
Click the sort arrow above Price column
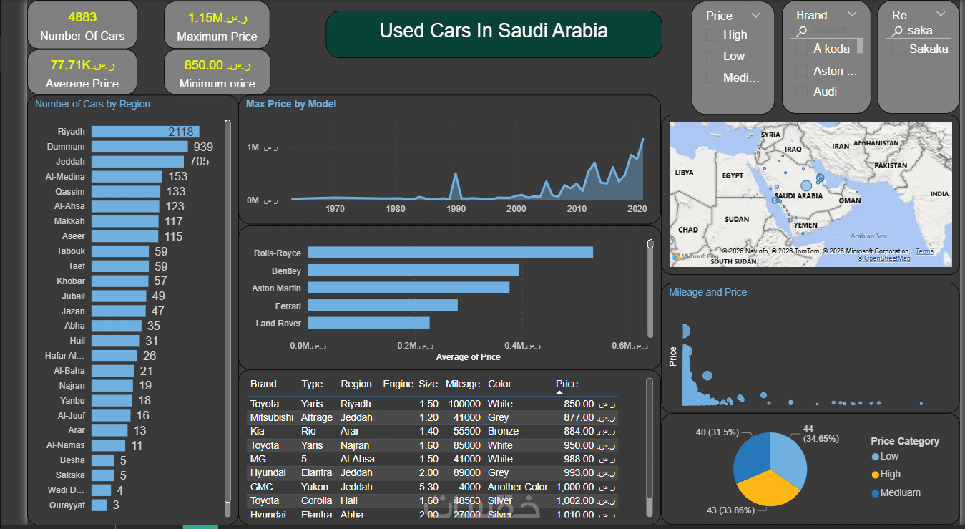560,392
